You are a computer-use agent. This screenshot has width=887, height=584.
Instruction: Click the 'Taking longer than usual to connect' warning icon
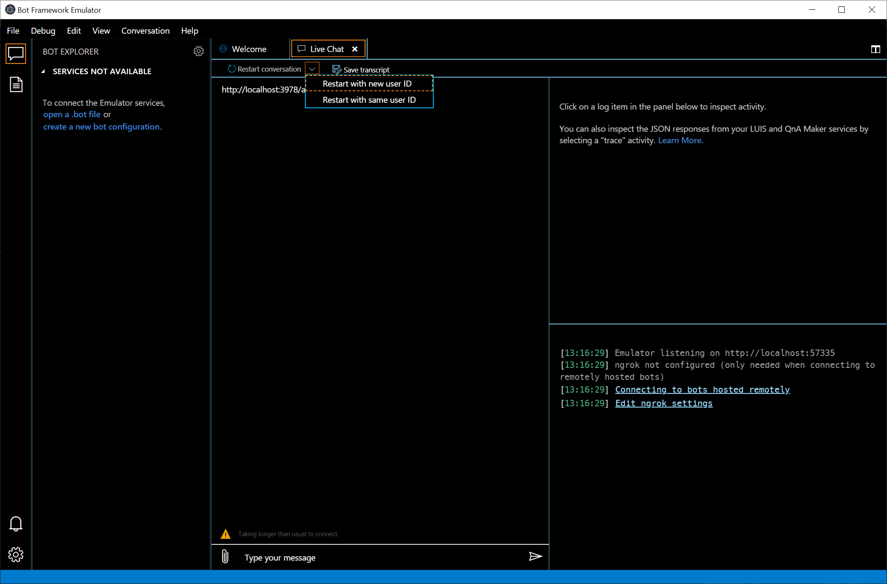tap(226, 534)
